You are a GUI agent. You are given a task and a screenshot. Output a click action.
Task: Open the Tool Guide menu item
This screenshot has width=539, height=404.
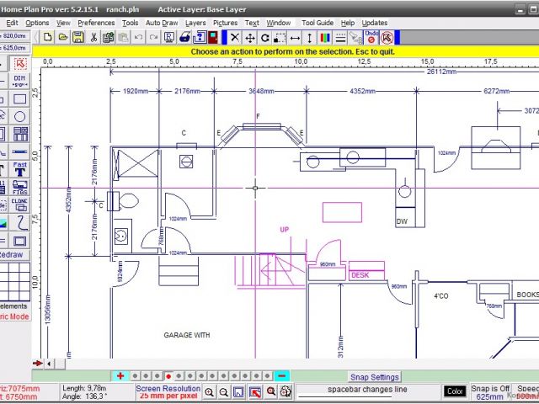(x=318, y=23)
